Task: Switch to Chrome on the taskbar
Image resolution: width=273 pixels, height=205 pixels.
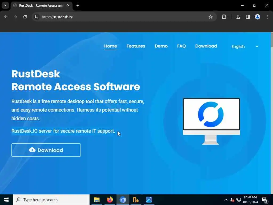Action: [123, 200]
